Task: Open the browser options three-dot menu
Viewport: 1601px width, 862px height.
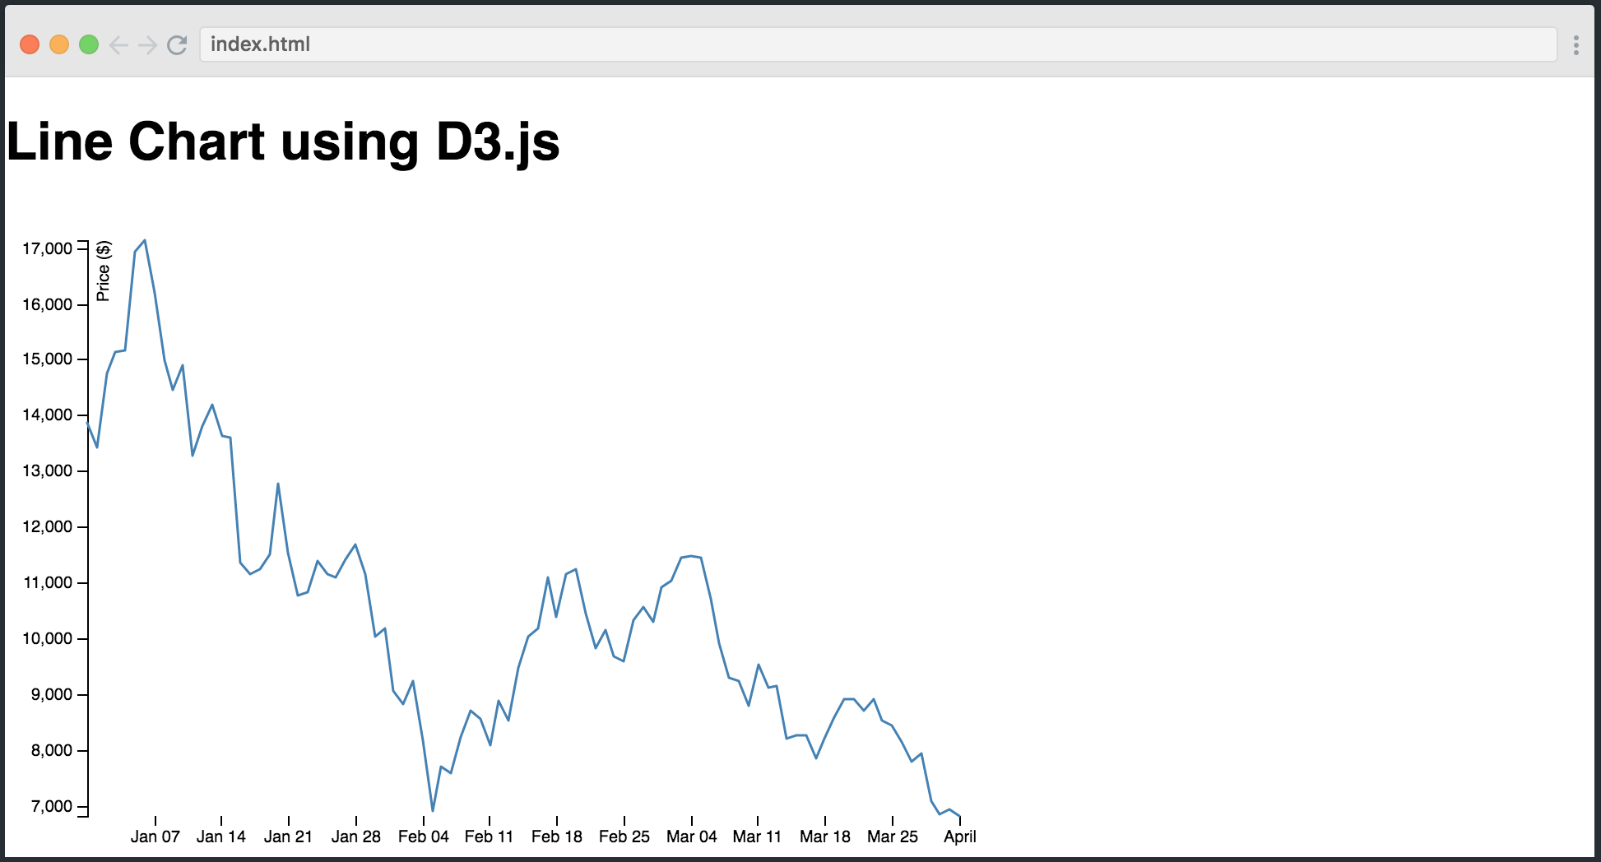Action: 1577,44
